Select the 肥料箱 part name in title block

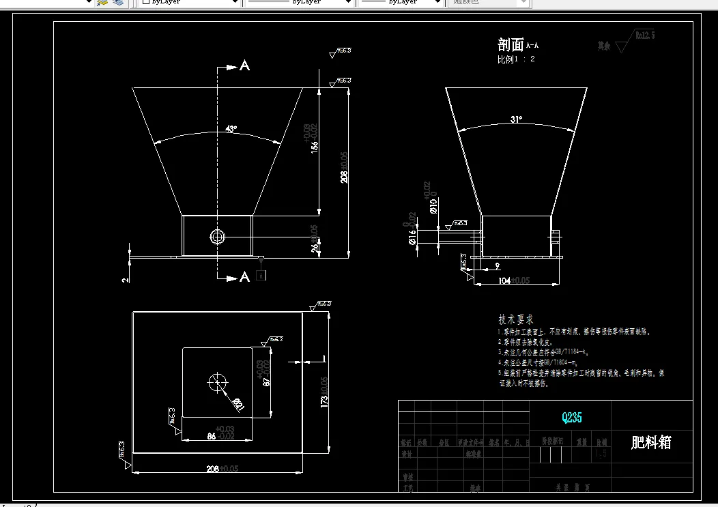(x=651, y=442)
